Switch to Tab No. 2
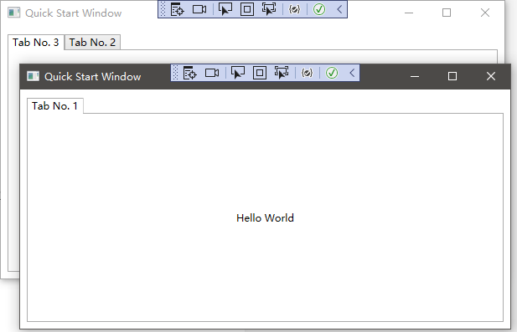517x332 pixels. click(x=92, y=43)
